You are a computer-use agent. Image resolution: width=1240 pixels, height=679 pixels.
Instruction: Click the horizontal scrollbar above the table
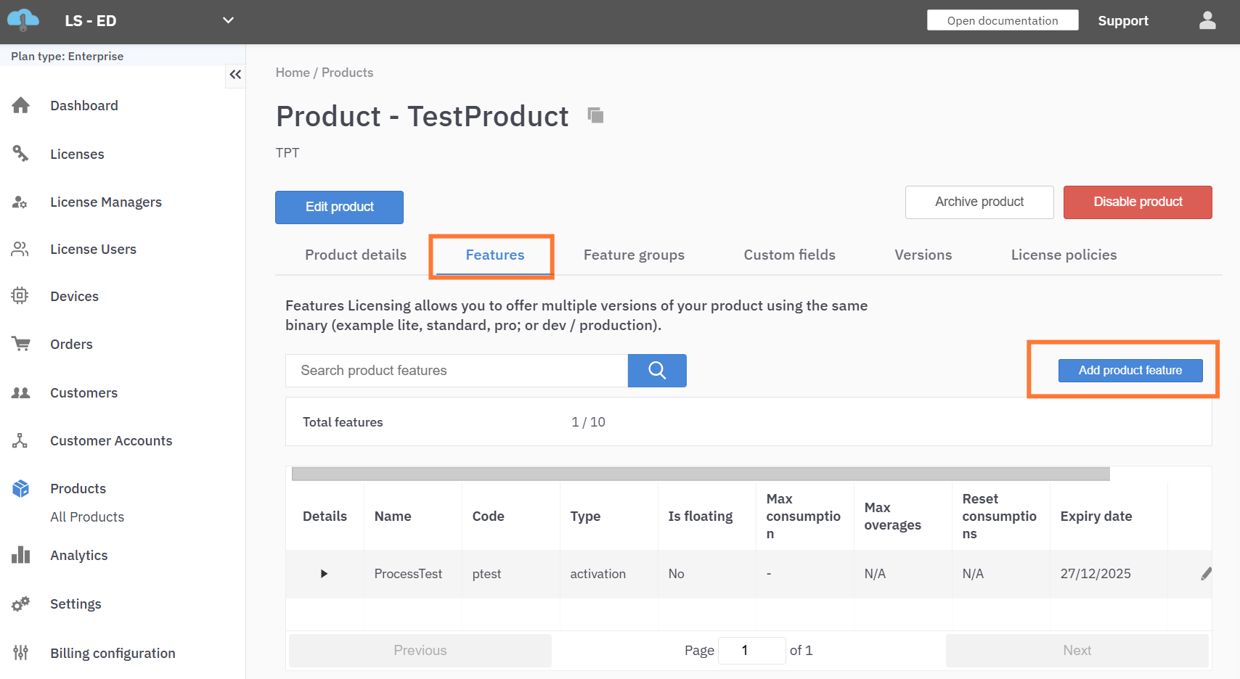pos(700,474)
